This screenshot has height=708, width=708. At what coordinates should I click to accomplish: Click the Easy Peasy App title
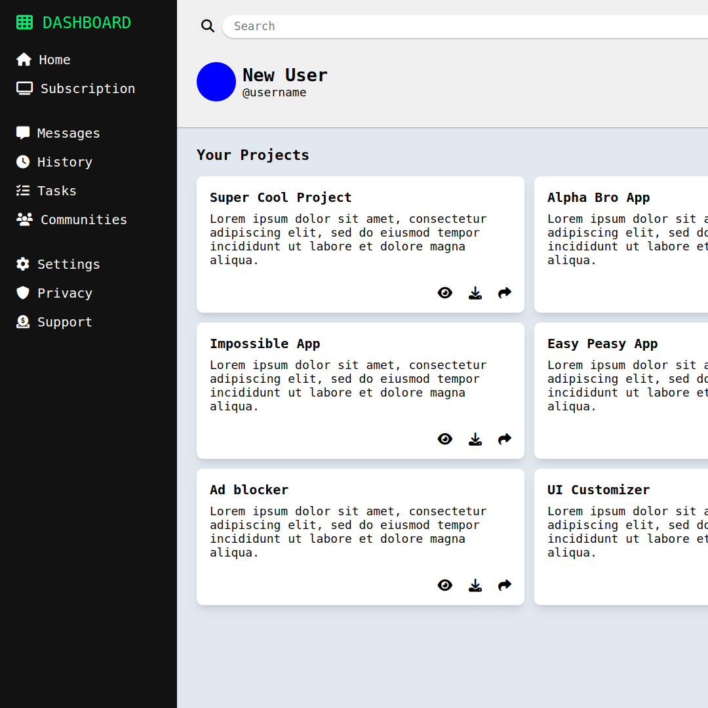(602, 344)
